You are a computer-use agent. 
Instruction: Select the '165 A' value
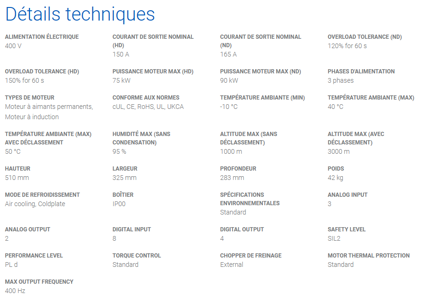click(x=228, y=55)
